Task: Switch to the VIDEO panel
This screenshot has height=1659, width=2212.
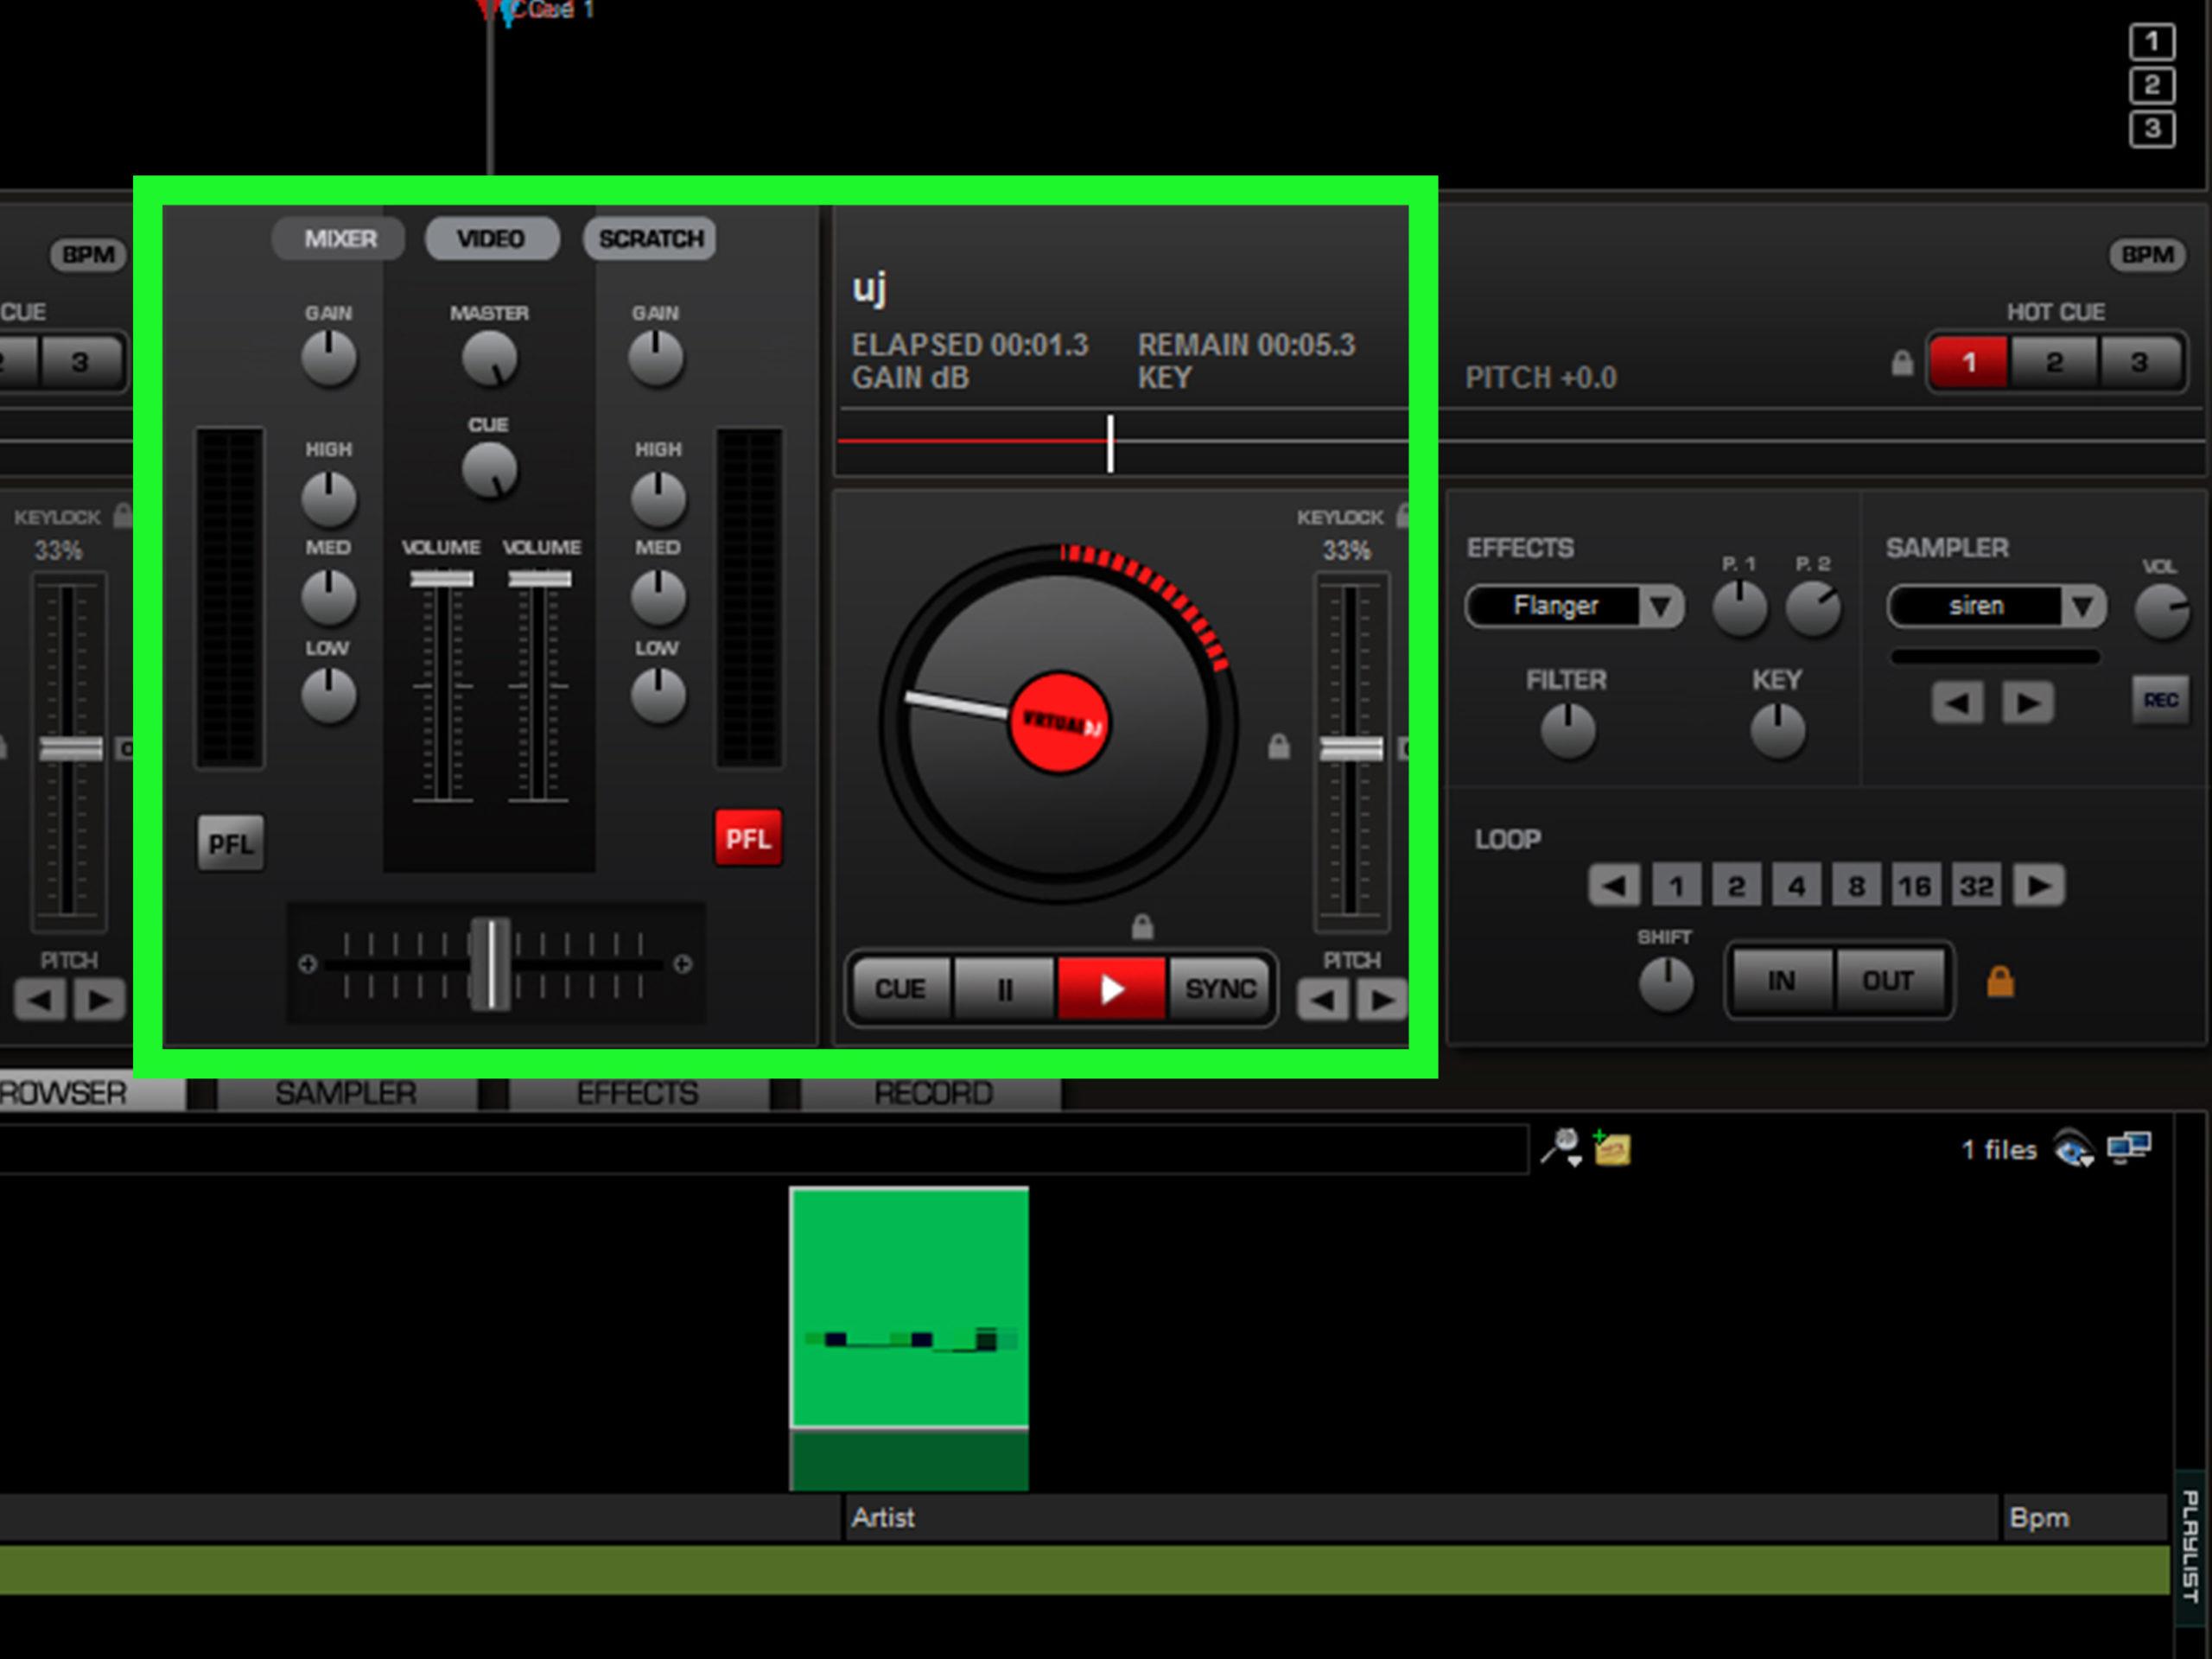Action: point(491,238)
